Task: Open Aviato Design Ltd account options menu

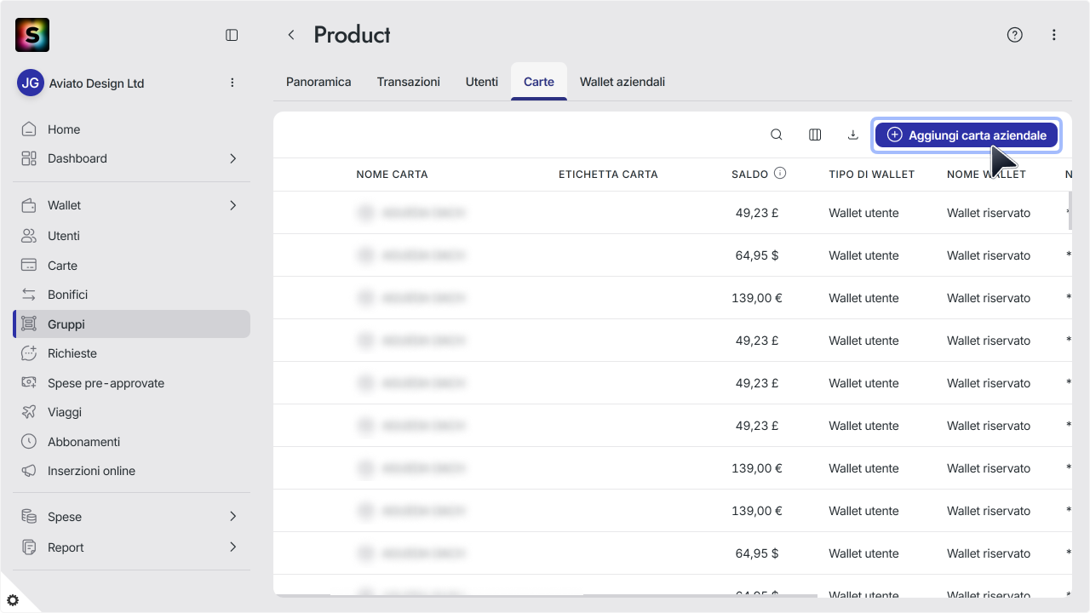Action: click(232, 83)
